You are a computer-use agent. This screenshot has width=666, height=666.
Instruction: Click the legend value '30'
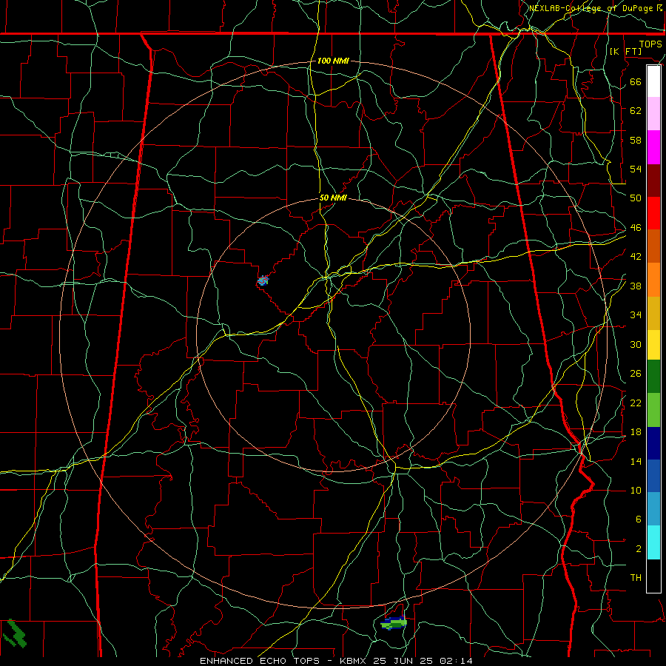tap(636, 344)
